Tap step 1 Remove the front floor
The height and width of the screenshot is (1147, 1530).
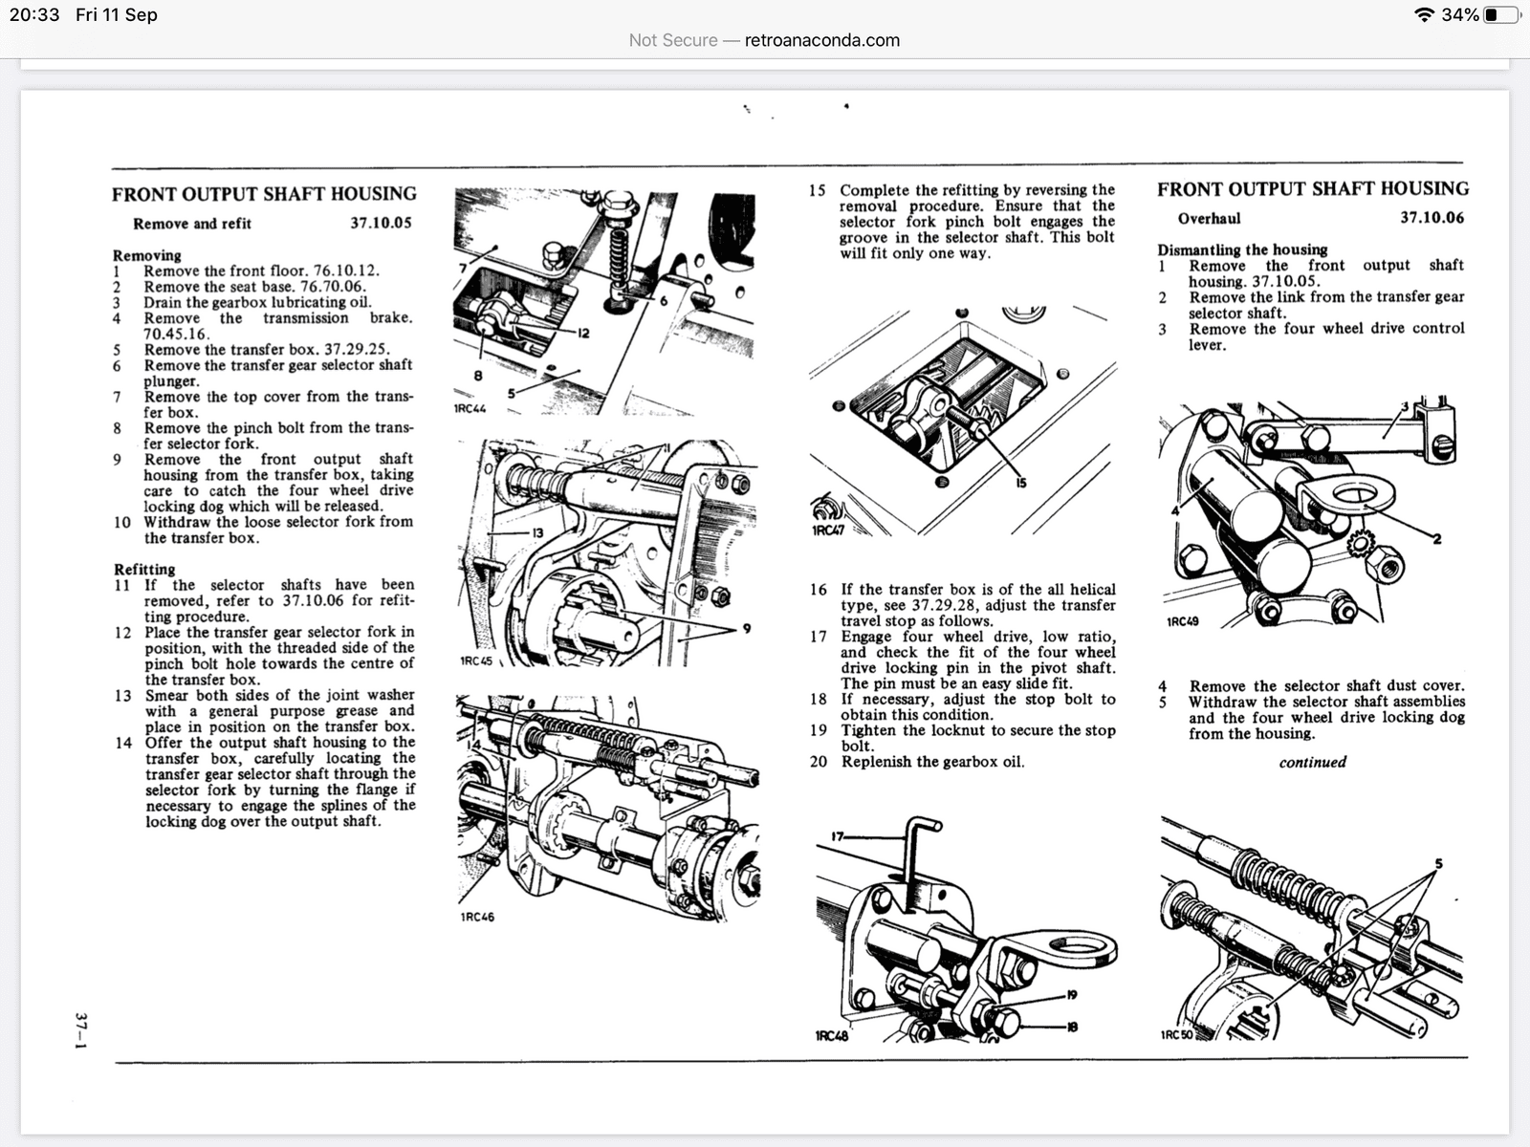[x=246, y=271]
